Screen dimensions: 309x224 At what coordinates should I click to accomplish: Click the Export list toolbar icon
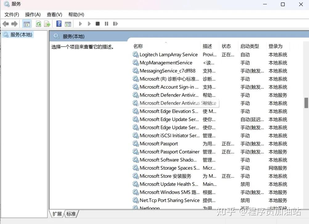[x=47, y=24]
